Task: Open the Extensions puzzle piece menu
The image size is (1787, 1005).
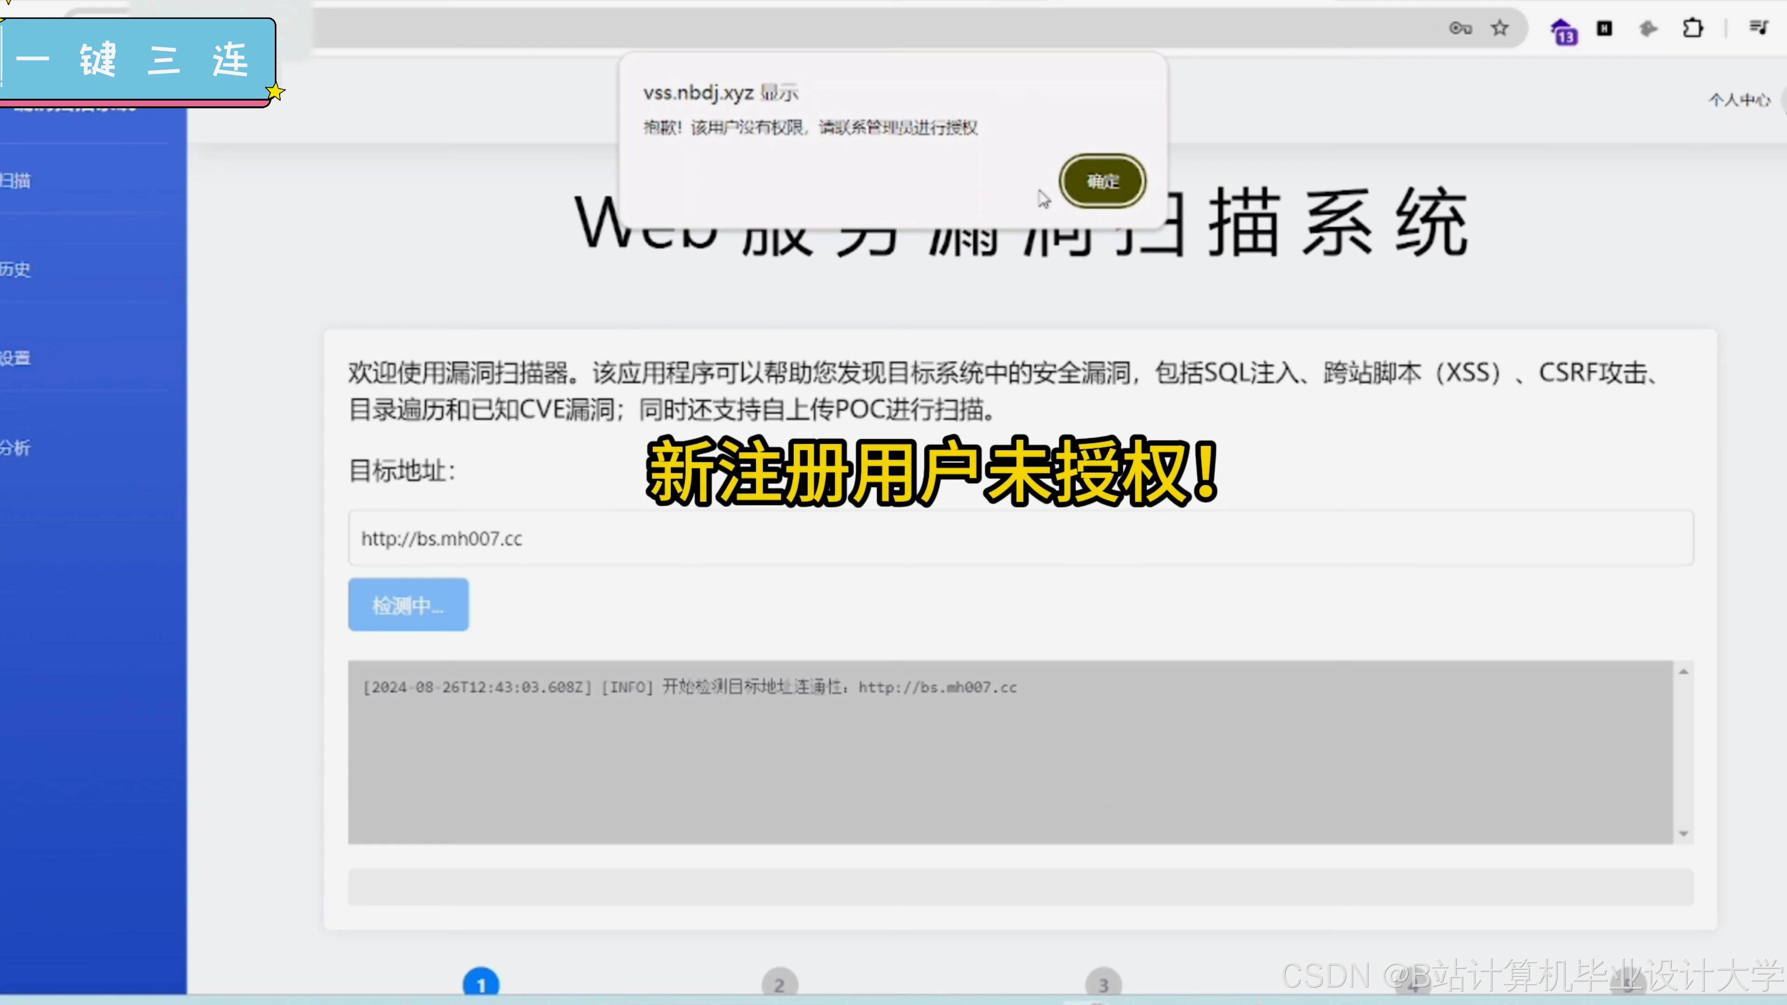Action: [x=1693, y=28]
